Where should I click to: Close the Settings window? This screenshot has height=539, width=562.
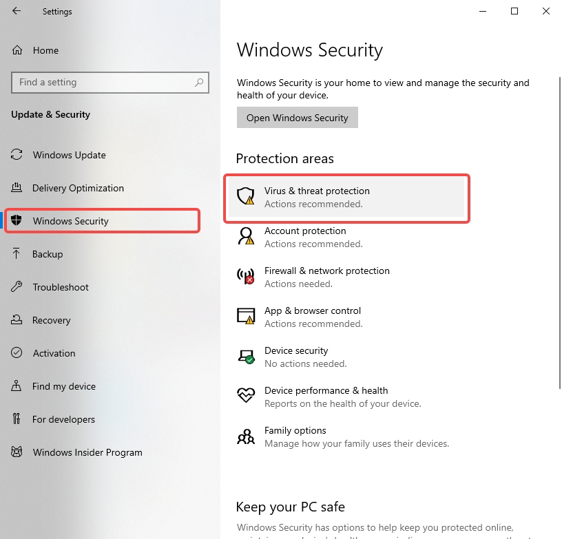546,11
